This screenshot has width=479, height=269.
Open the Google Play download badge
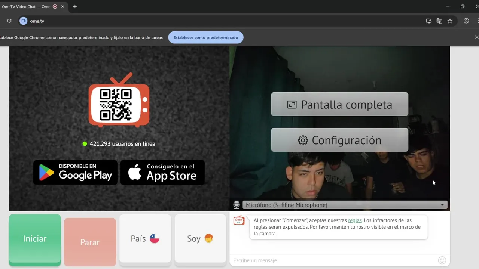tap(75, 172)
